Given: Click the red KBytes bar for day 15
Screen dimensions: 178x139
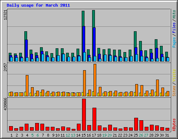Looking at the screenshot, I should click(84, 115).
